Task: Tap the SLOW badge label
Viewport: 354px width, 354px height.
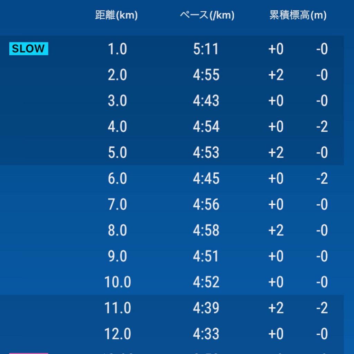Action: coord(29,48)
